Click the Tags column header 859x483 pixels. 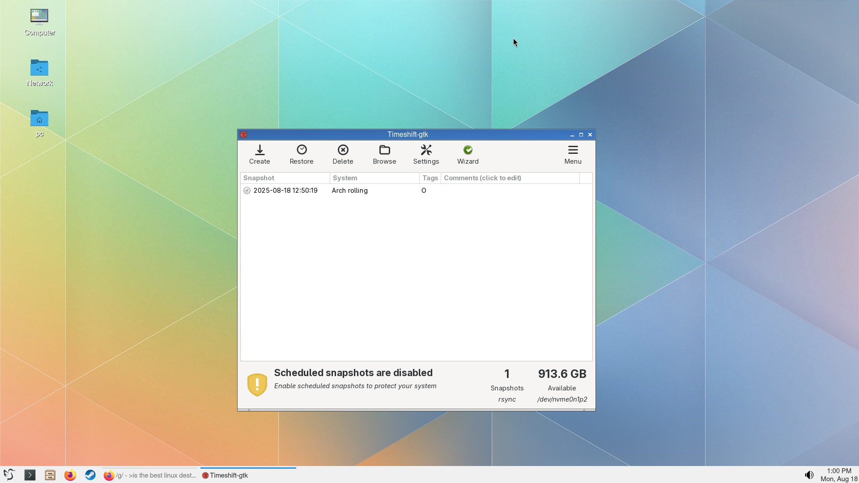[430, 178]
